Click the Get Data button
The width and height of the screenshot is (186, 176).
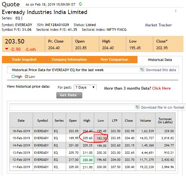[69, 95]
